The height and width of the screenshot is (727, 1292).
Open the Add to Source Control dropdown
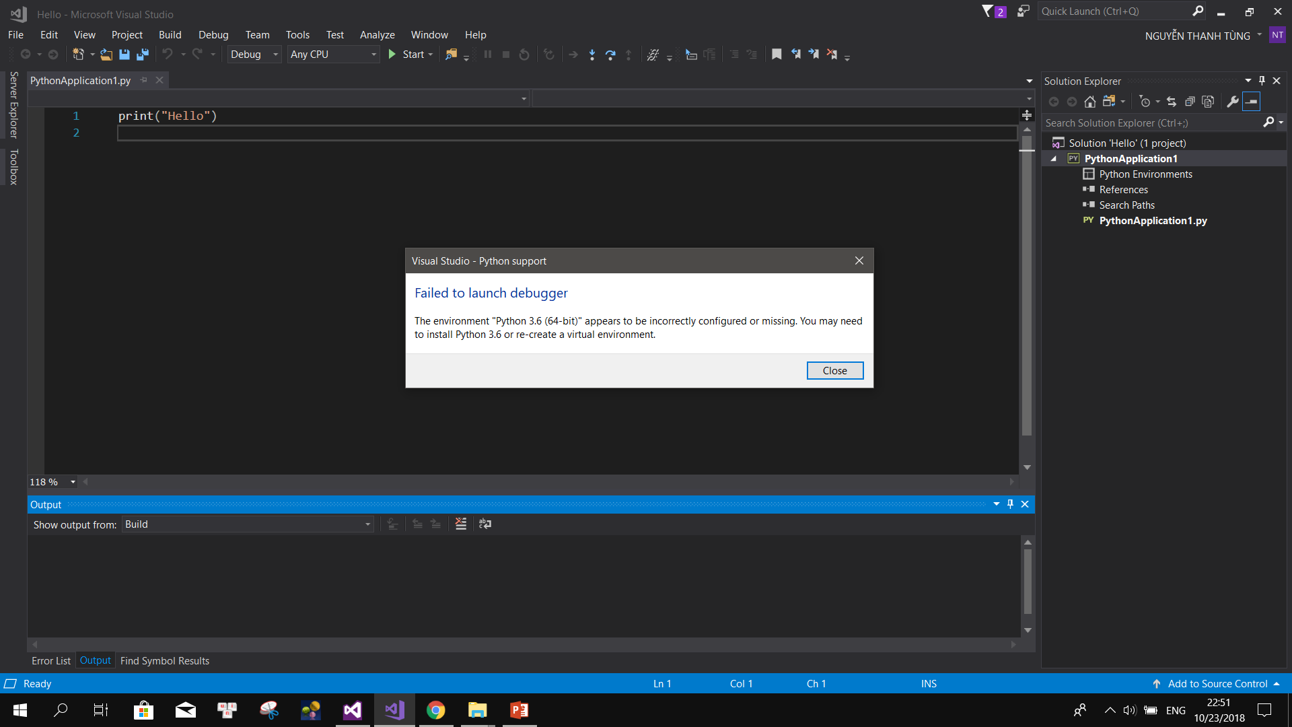point(1277,684)
